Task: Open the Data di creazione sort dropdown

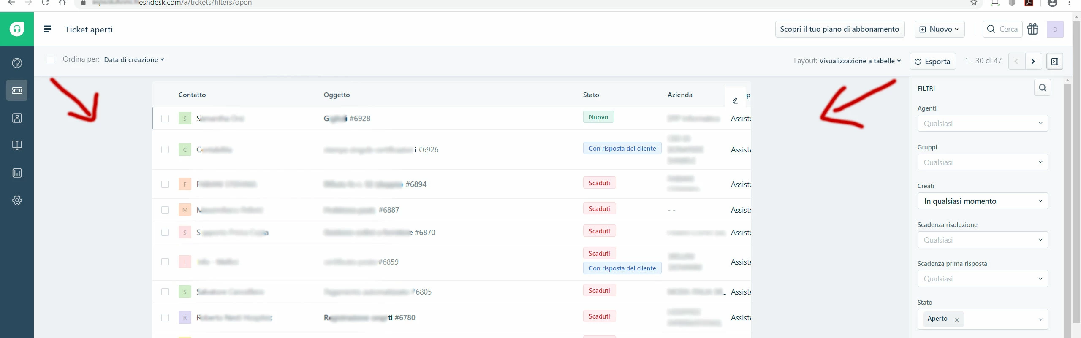Action: [134, 60]
